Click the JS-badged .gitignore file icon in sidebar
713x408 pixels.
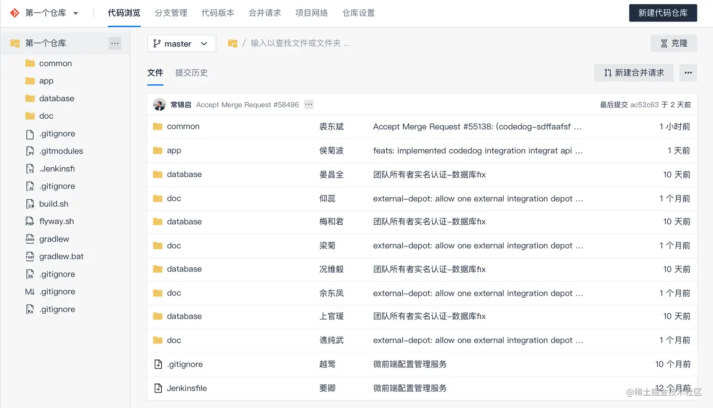click(x=30, y=186)
